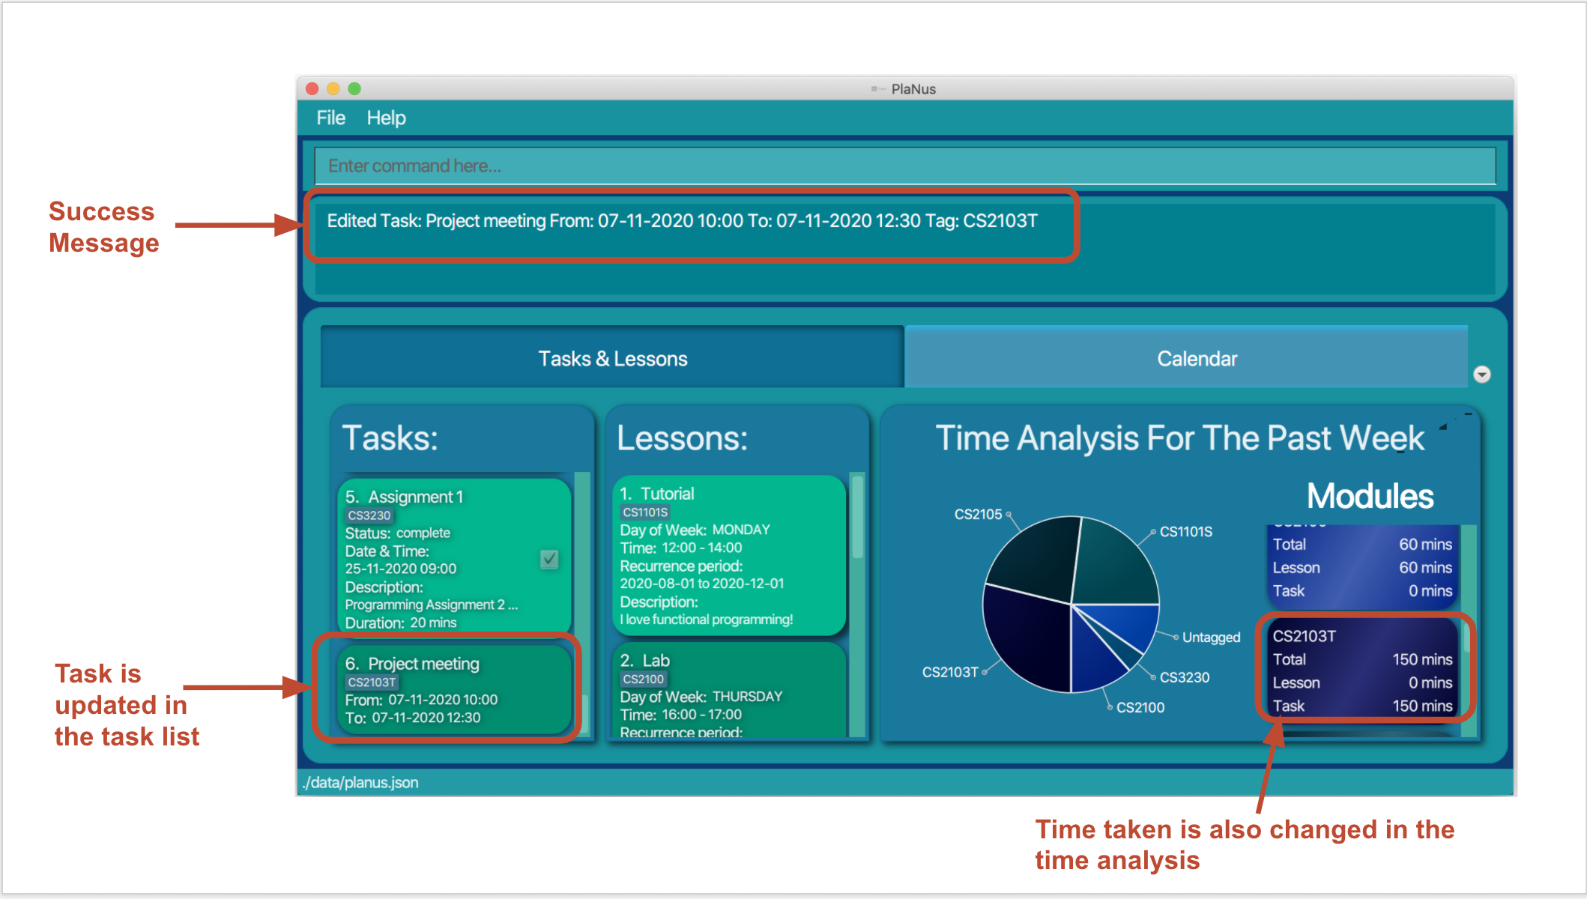This screenshot has height=899, width=1587.
Task: Maximize the PlaNus window with green button
Action: point(354,88)
